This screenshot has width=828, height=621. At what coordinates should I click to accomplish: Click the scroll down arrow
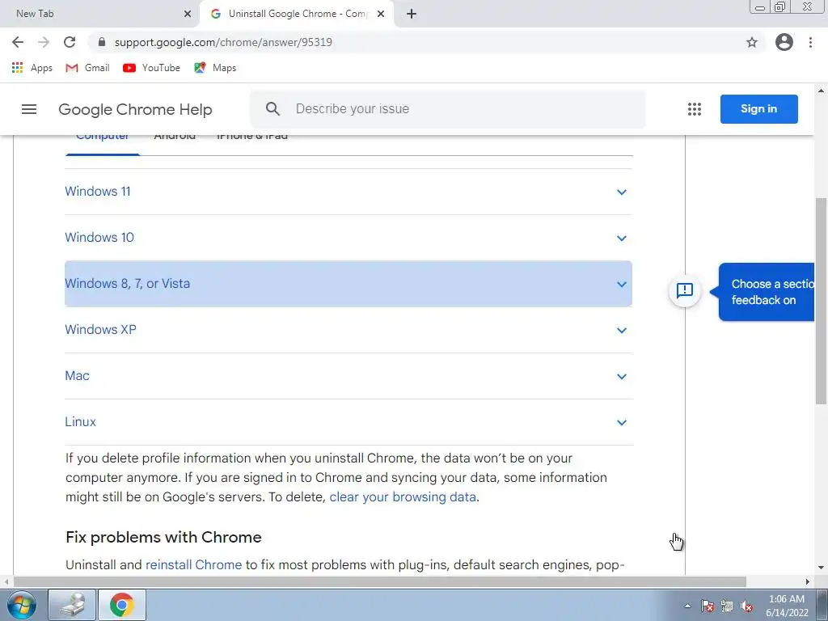[821, 568]
